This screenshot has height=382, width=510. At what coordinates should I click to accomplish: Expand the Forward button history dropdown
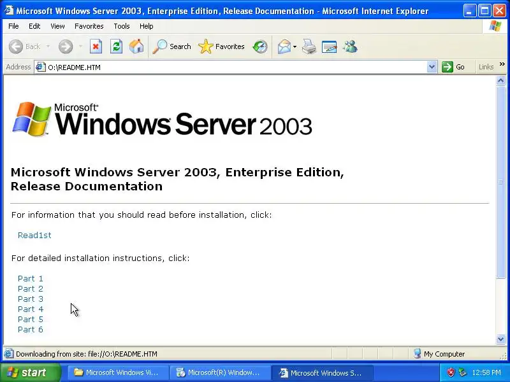point(80,46)
